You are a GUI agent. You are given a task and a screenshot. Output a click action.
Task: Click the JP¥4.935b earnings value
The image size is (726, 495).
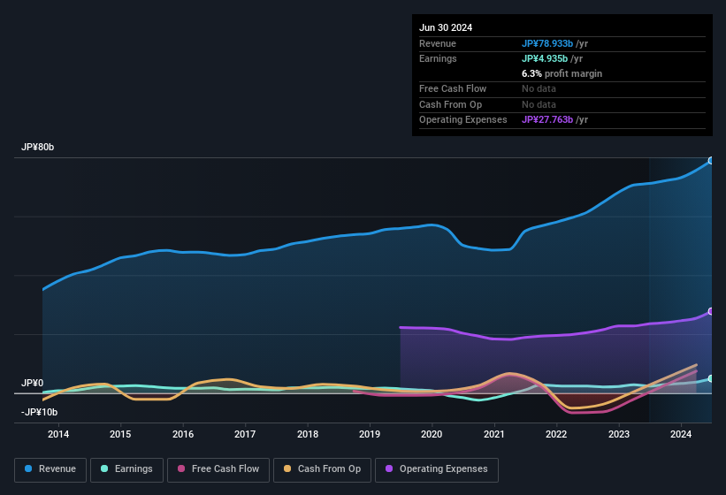point(545,58)
